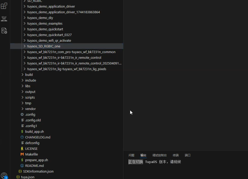The image size is (248, 179).
Task: Expand the tuyaos_demo_examples folder chevron
Action: [25, 23]
